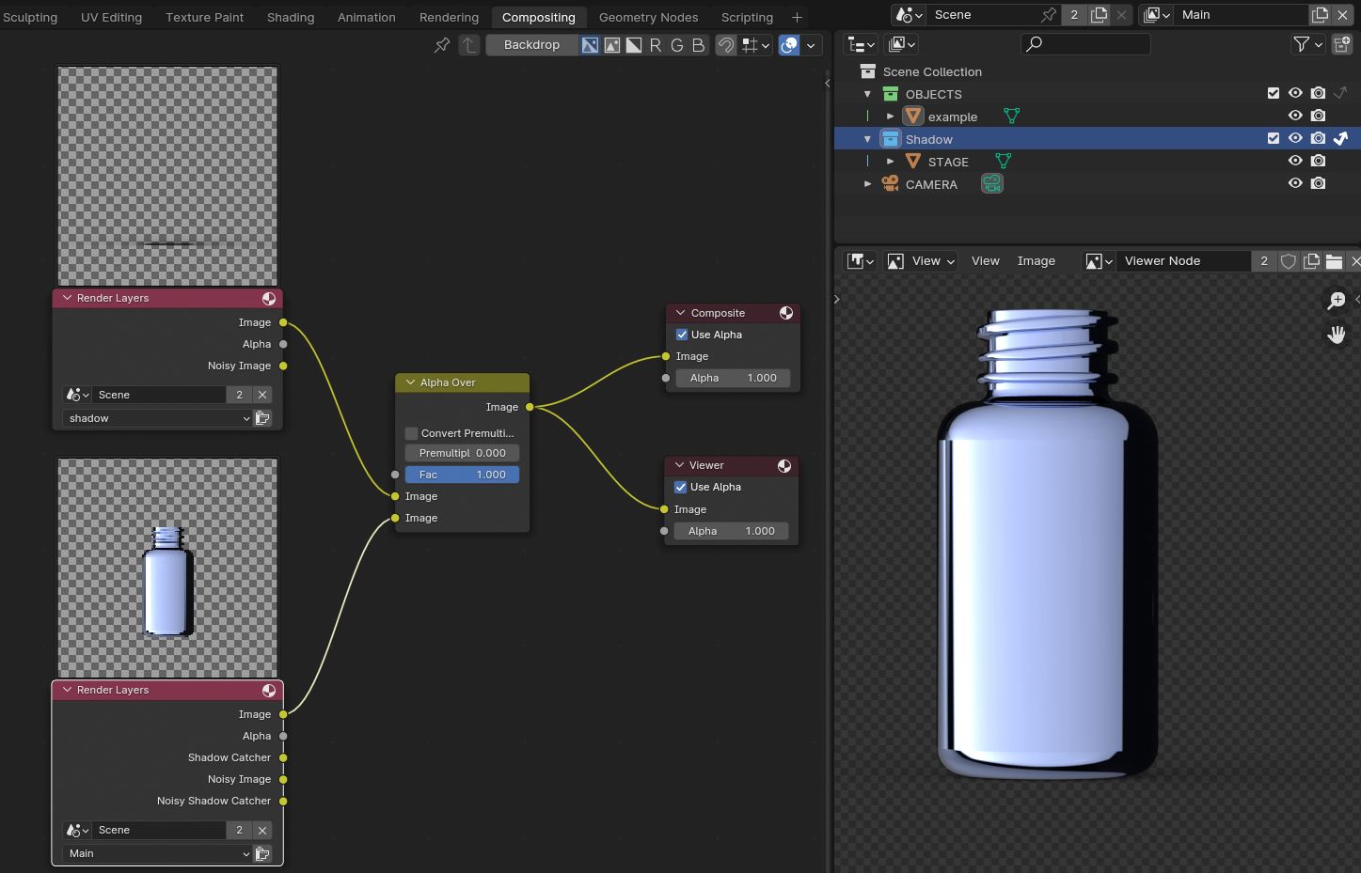Open the Main view layer dropdown

158,853
